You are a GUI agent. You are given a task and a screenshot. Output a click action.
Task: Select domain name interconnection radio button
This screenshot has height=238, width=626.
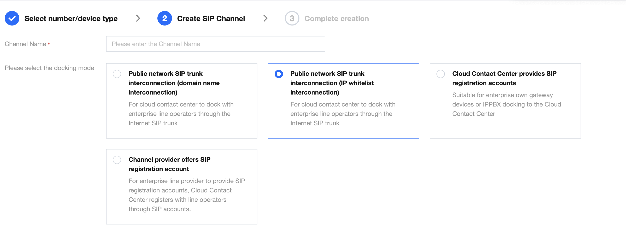(117, 74)
